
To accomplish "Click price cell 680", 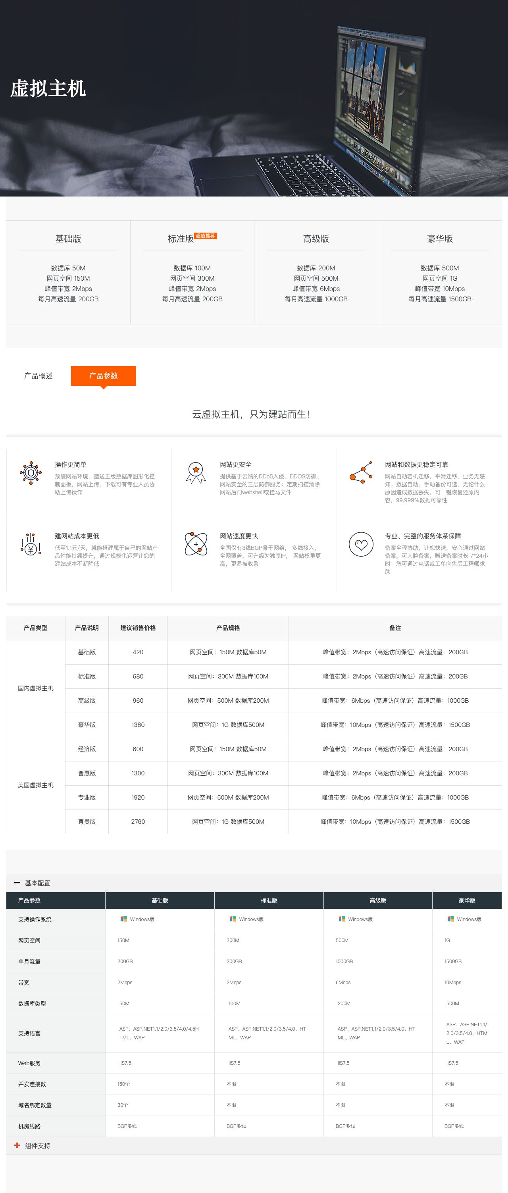I will (x=138, y=676).
